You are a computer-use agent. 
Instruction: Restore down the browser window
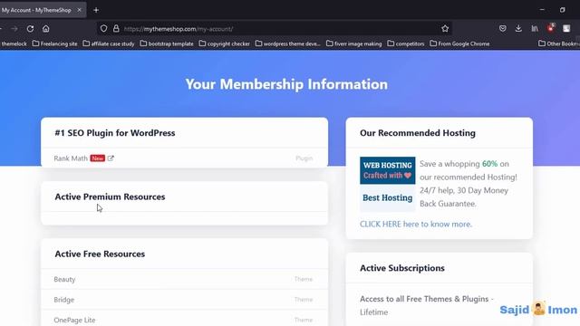click(562, 10)
